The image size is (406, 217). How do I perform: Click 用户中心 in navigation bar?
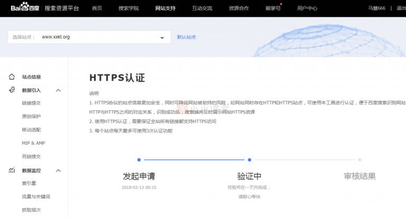[x=307, y=8]
